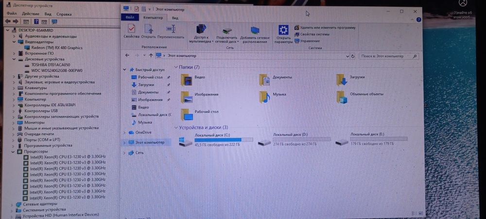Select Клавиатуры in the device tree

[x=32, y=88]
